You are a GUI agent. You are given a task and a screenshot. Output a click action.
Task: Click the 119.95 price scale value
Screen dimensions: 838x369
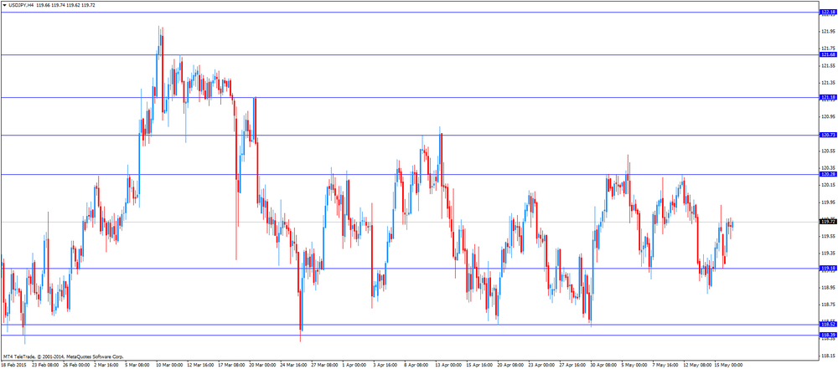click(x=829, y=202)
